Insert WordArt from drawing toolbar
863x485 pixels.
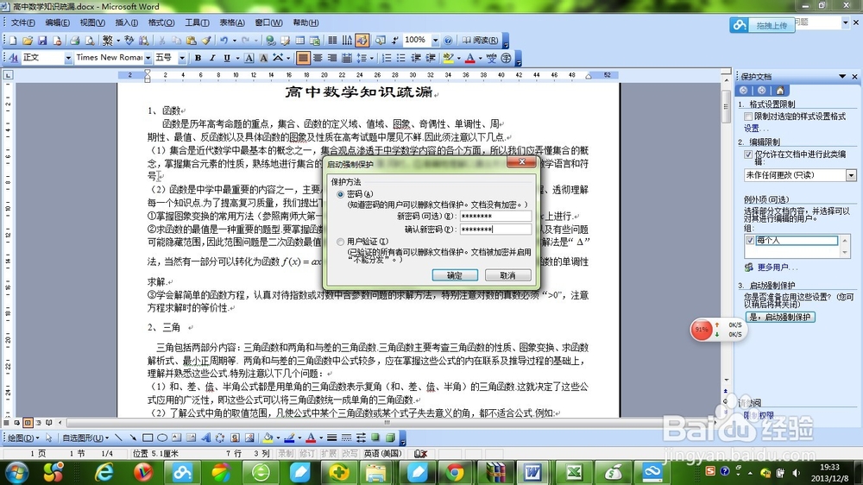pos(206,438)
